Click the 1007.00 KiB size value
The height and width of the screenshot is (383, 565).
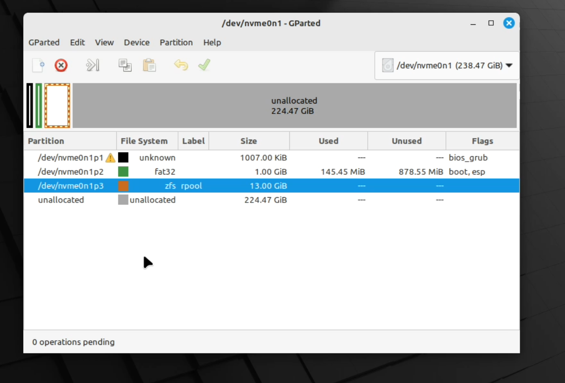pos(263,157)
